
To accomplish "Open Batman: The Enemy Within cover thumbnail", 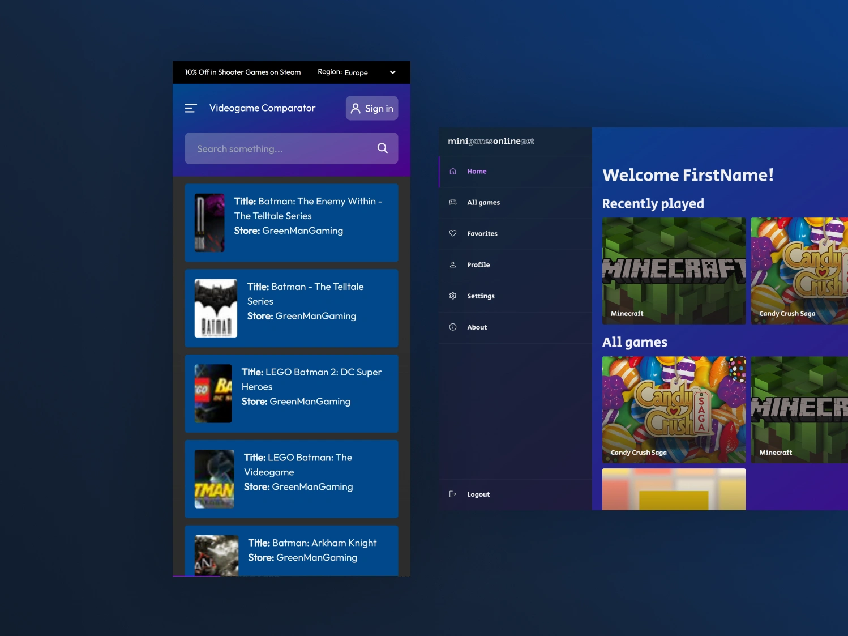I will pos(209,223).
